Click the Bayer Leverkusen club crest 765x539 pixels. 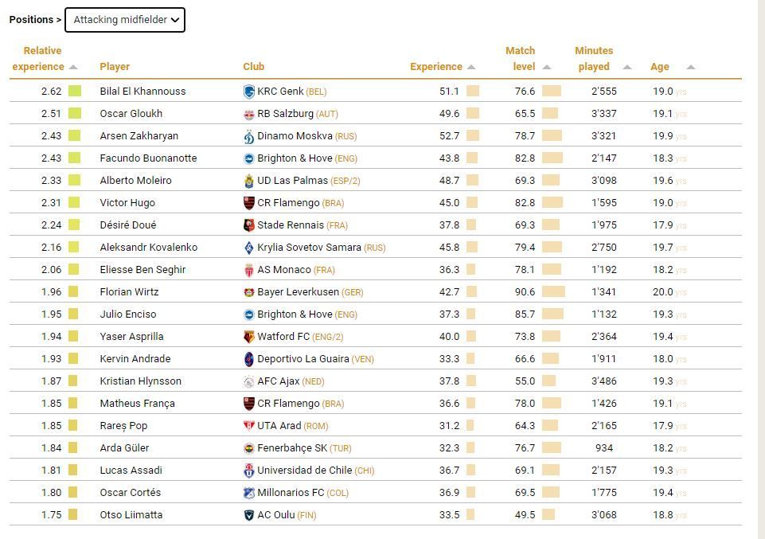(249, 292)
